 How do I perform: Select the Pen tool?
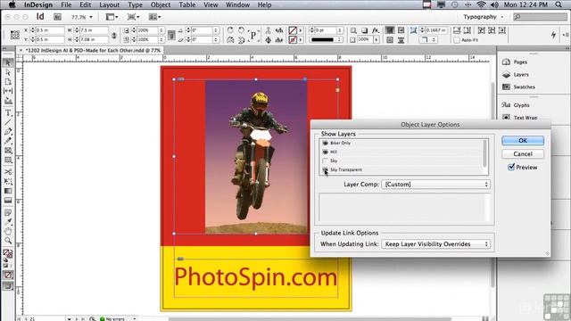(8, 131)
